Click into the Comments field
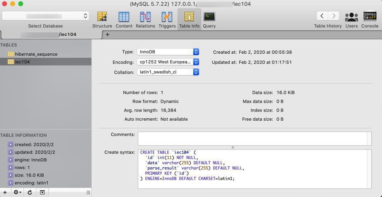Screen dimensions: 382x197 point(254,138)
